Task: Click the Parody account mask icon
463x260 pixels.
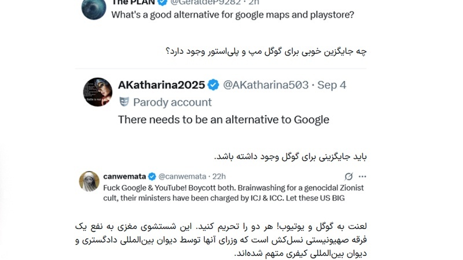Action: tap(123, 102)
